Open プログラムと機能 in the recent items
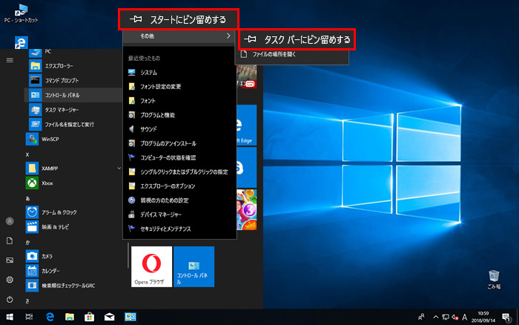 179,115
